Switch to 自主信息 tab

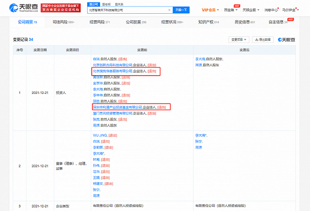click(278, 22)
